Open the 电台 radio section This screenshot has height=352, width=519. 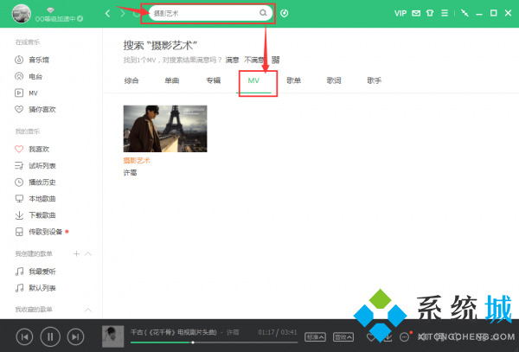29,76
